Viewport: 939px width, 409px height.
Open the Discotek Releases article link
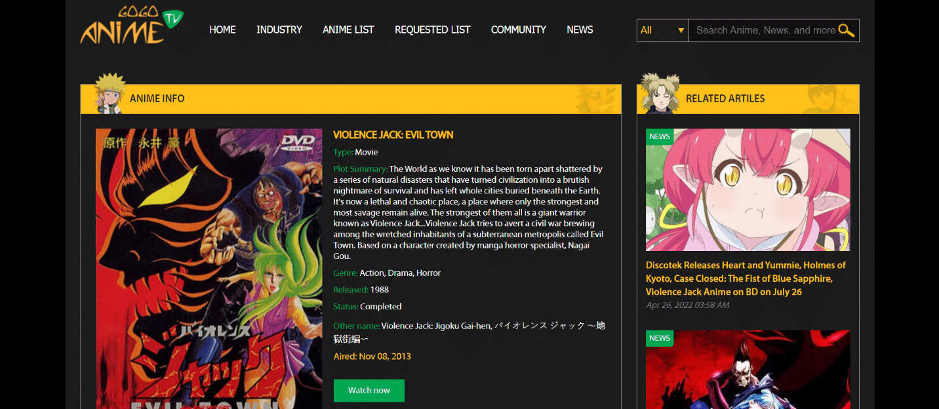tap(746, 279)
